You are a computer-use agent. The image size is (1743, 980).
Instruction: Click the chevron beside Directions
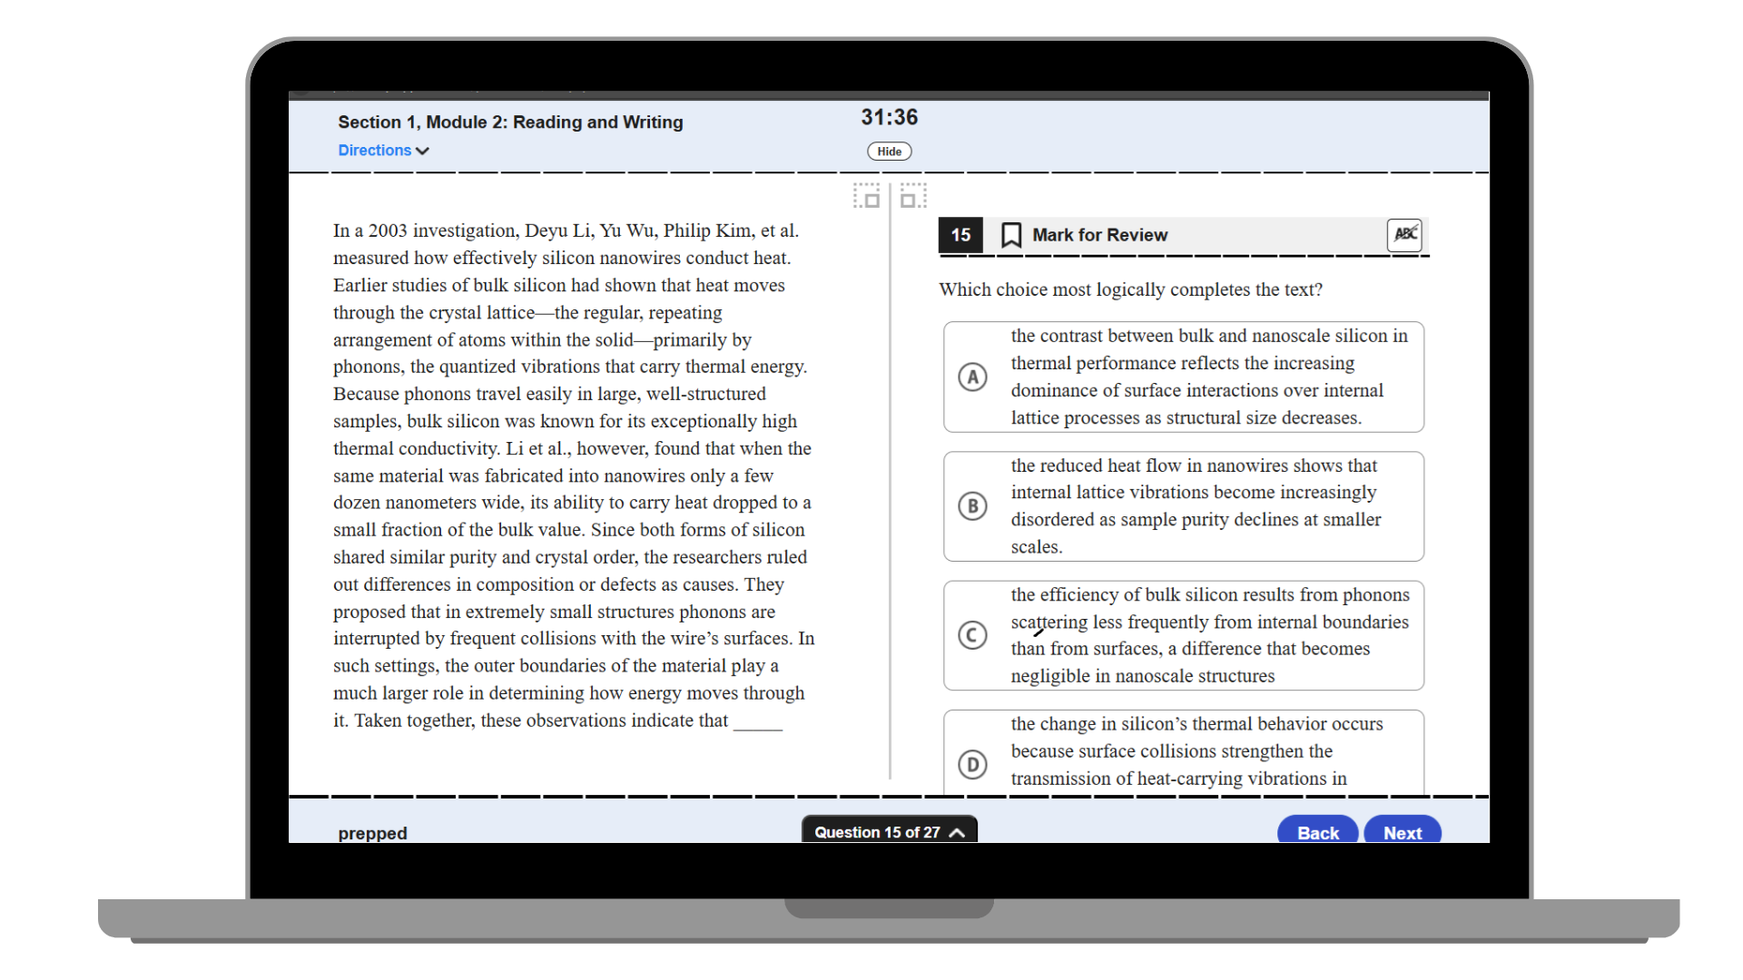pos(422,152)
